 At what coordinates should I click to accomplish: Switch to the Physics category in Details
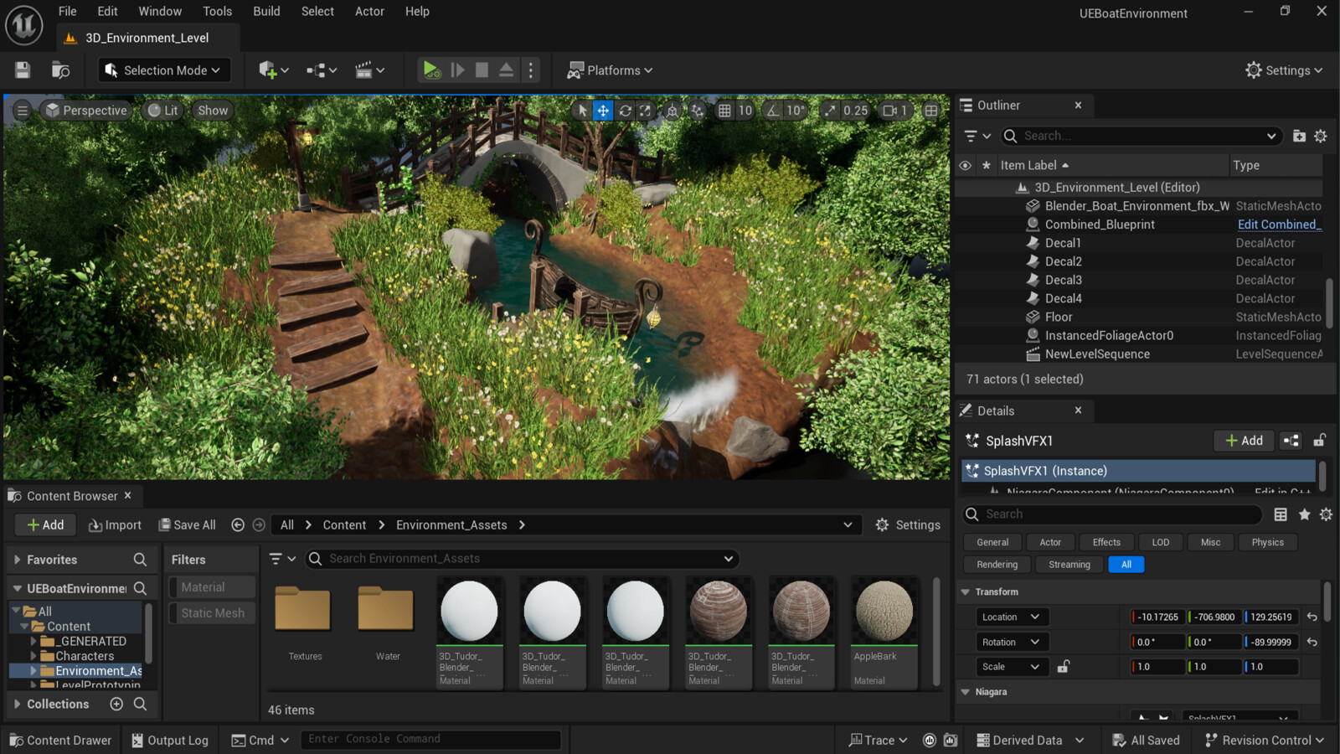1267,542
